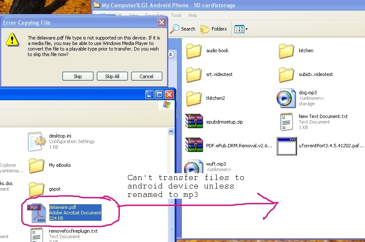Click the PDF.ePub.DRM.Removal.v2.6 file name
This screenshot has height=242, width=365.
tap(239, 146)
